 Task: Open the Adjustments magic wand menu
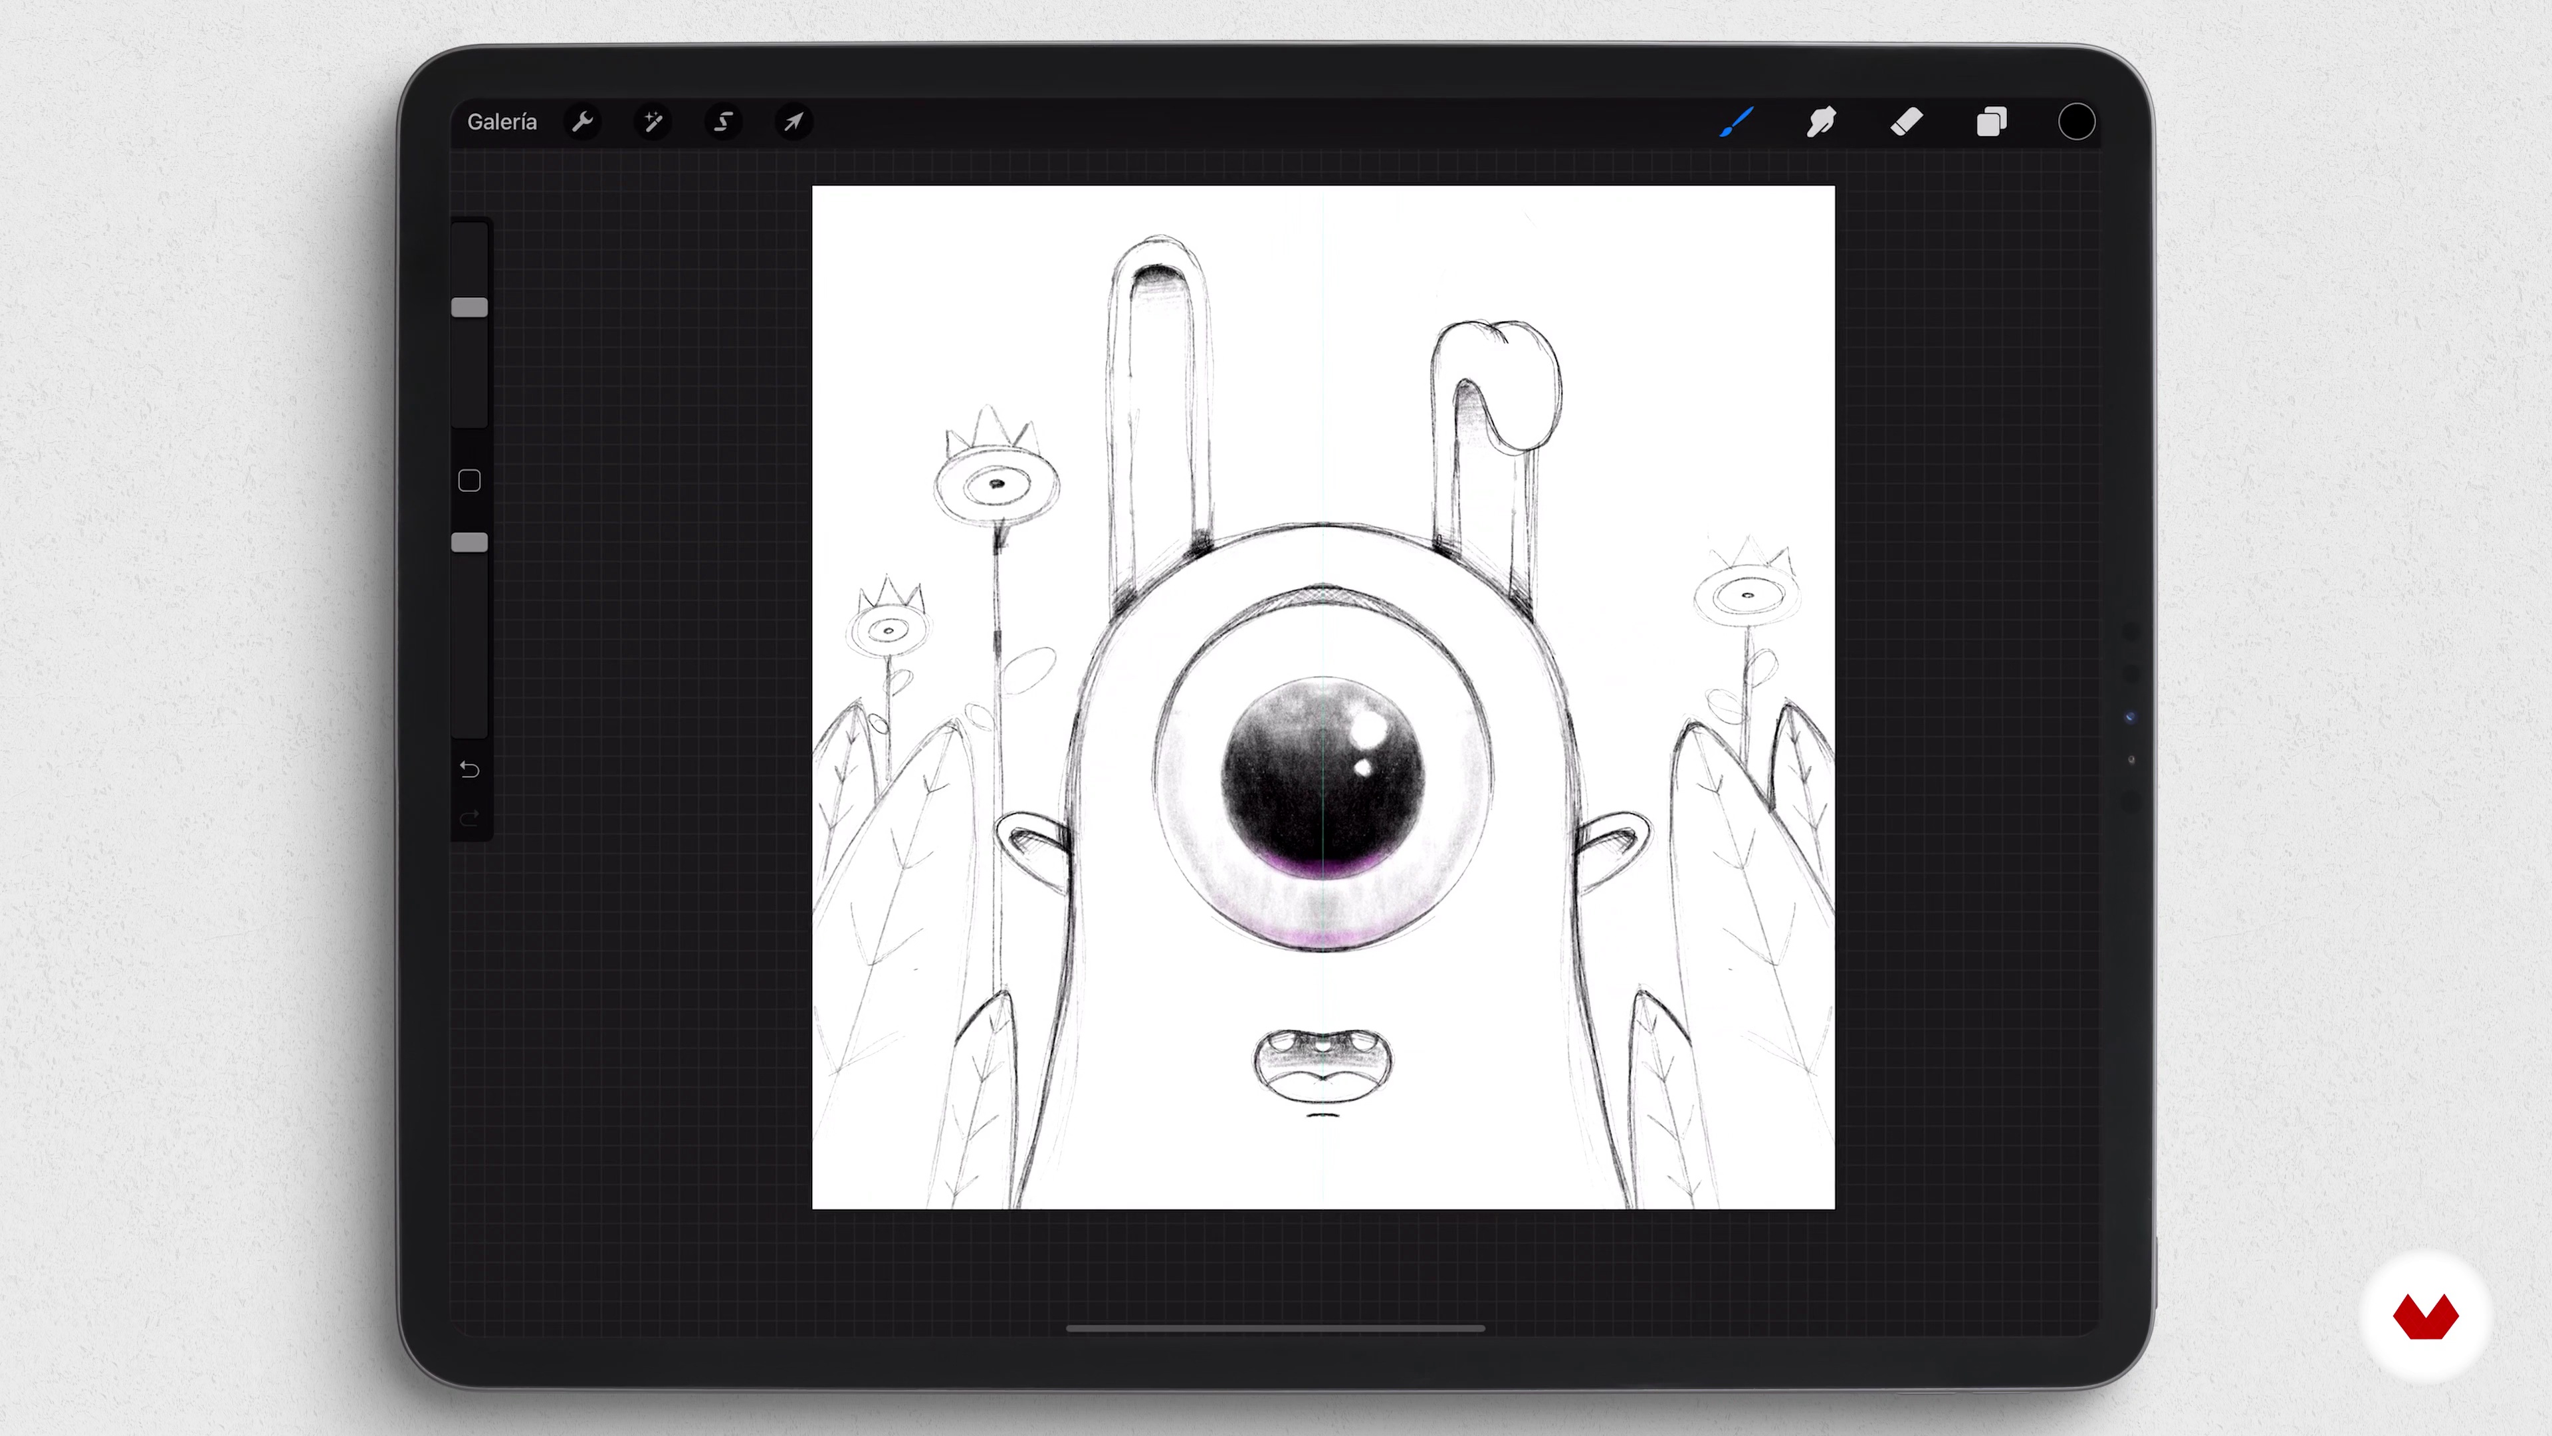(x=653, y=122)
